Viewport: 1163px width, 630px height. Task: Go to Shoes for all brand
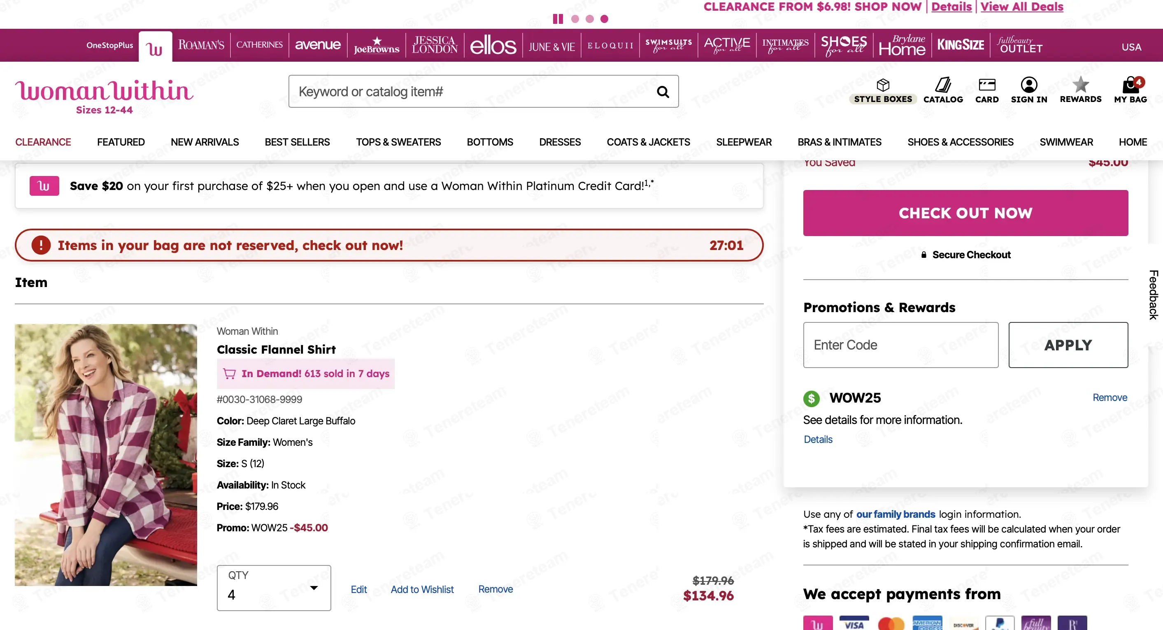(x=844, y=45)
